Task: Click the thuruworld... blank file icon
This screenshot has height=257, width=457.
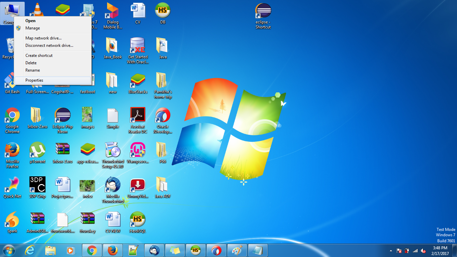Action: coord(63,222)
